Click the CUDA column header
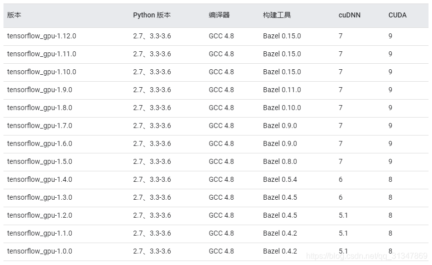Screen dimensions: 432x265 pos(397,15)
